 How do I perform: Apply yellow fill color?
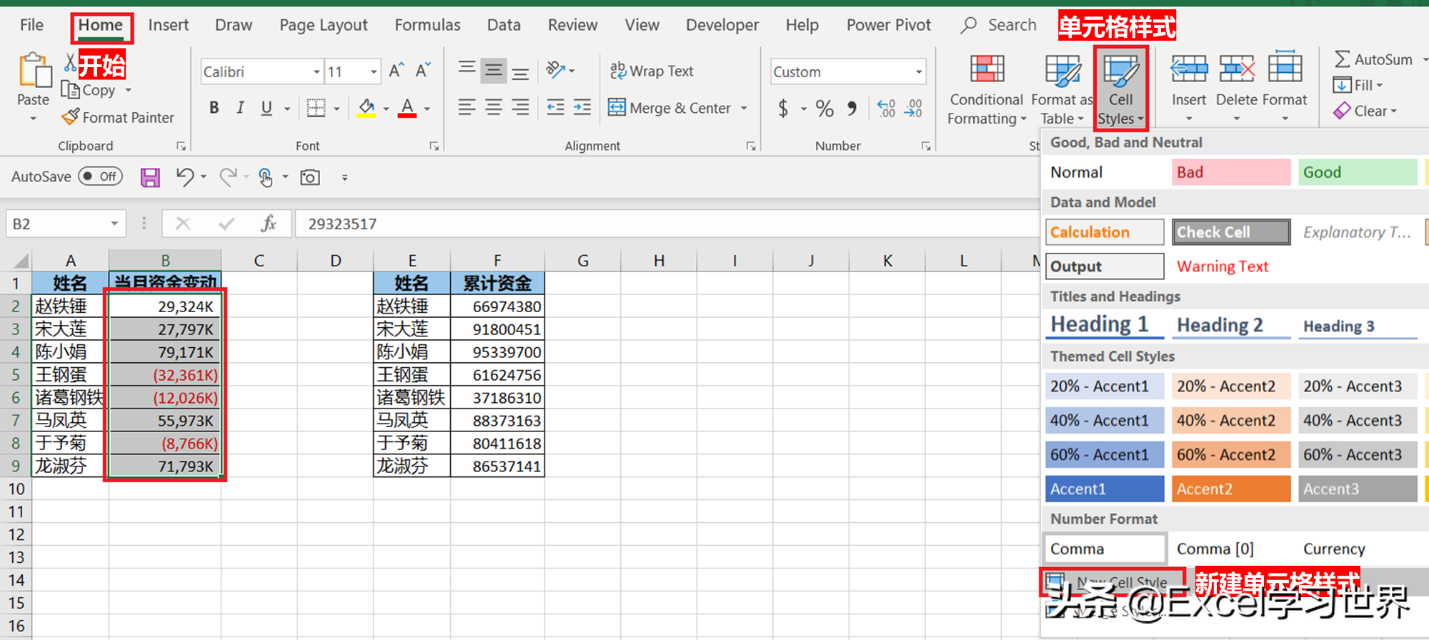[367, 108]
